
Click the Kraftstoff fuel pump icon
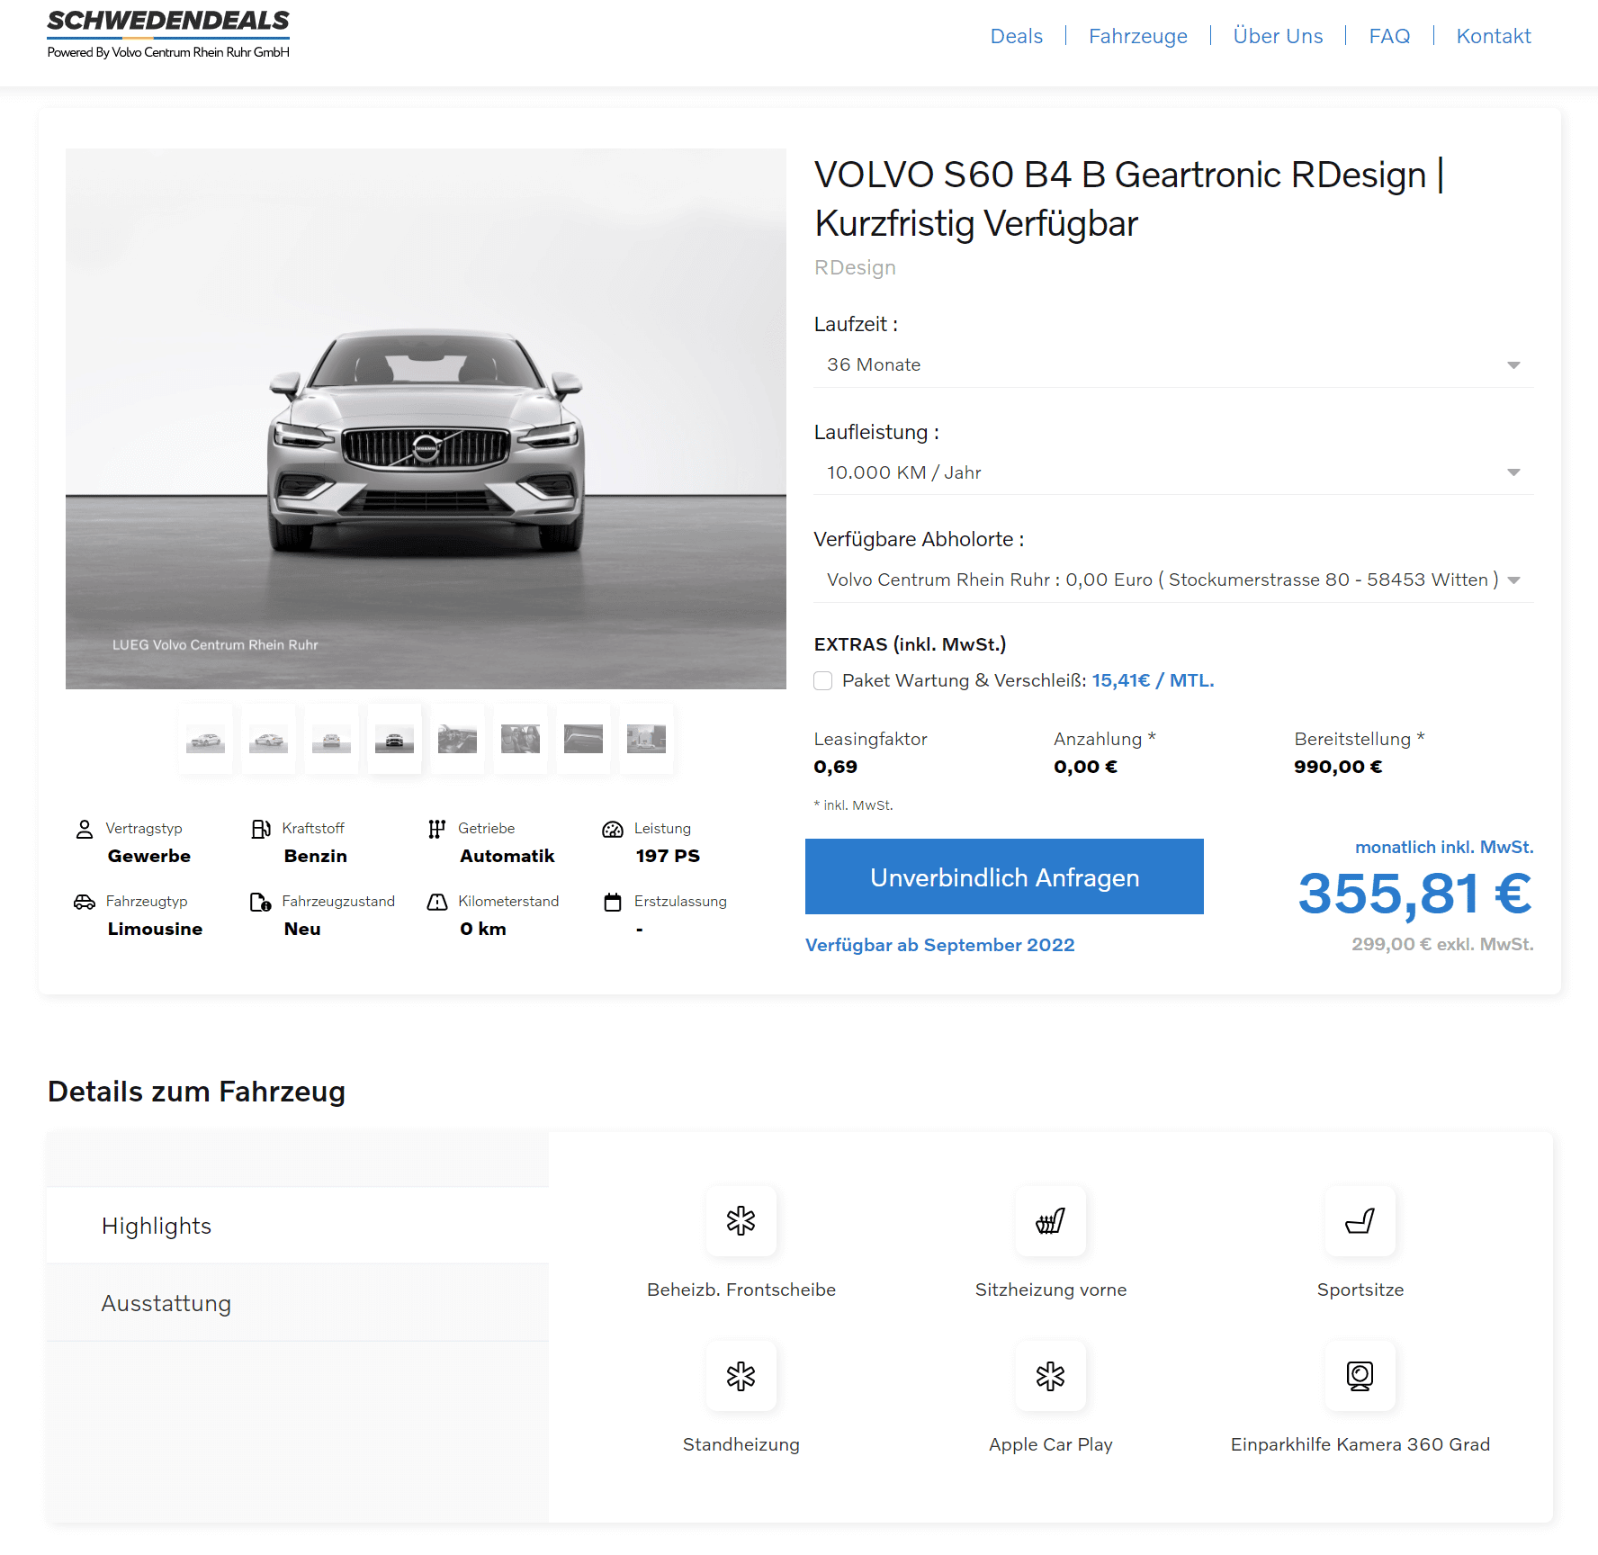(x=261, y=829)
